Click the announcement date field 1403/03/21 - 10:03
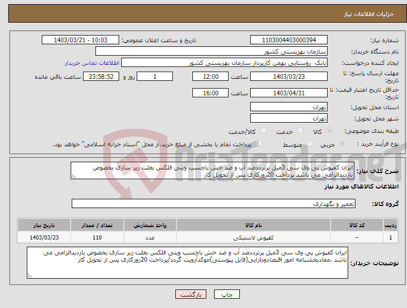The height and width of the screenshot is (308, 407). [80, 40]
